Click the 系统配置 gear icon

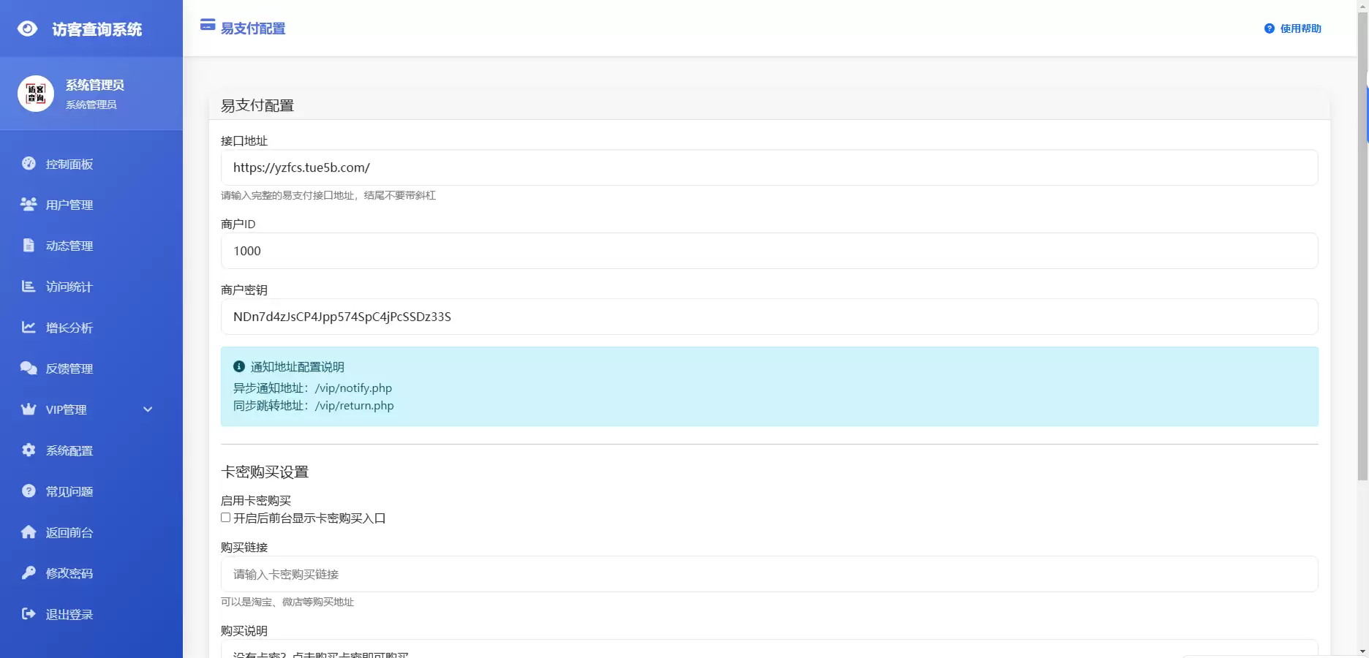[x=29, y=450]
